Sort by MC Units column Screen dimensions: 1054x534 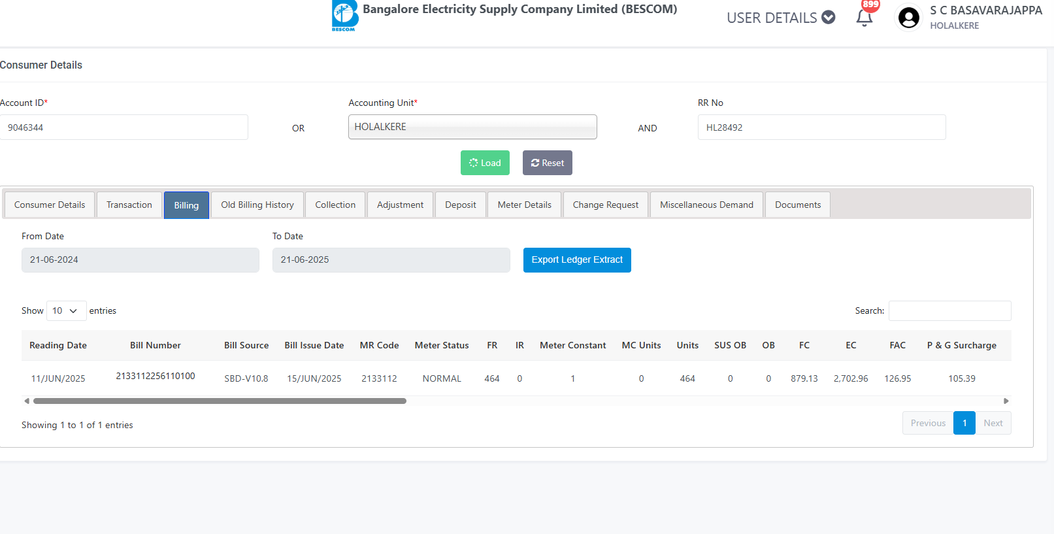pyautogui.click(x=641, y=345)
